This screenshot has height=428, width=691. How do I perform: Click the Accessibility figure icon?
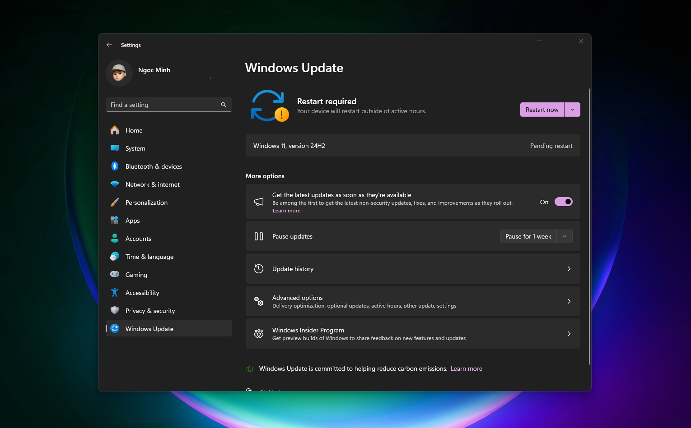coord(115,292)
